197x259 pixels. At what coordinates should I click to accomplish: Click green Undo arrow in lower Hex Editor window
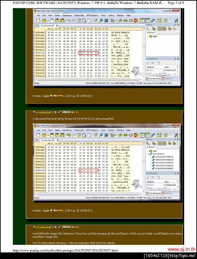pyautogui.click(x=69, y=135)
